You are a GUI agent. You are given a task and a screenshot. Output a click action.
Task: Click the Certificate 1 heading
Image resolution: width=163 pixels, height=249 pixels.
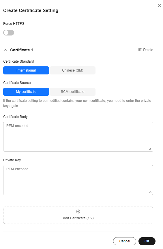21,50
